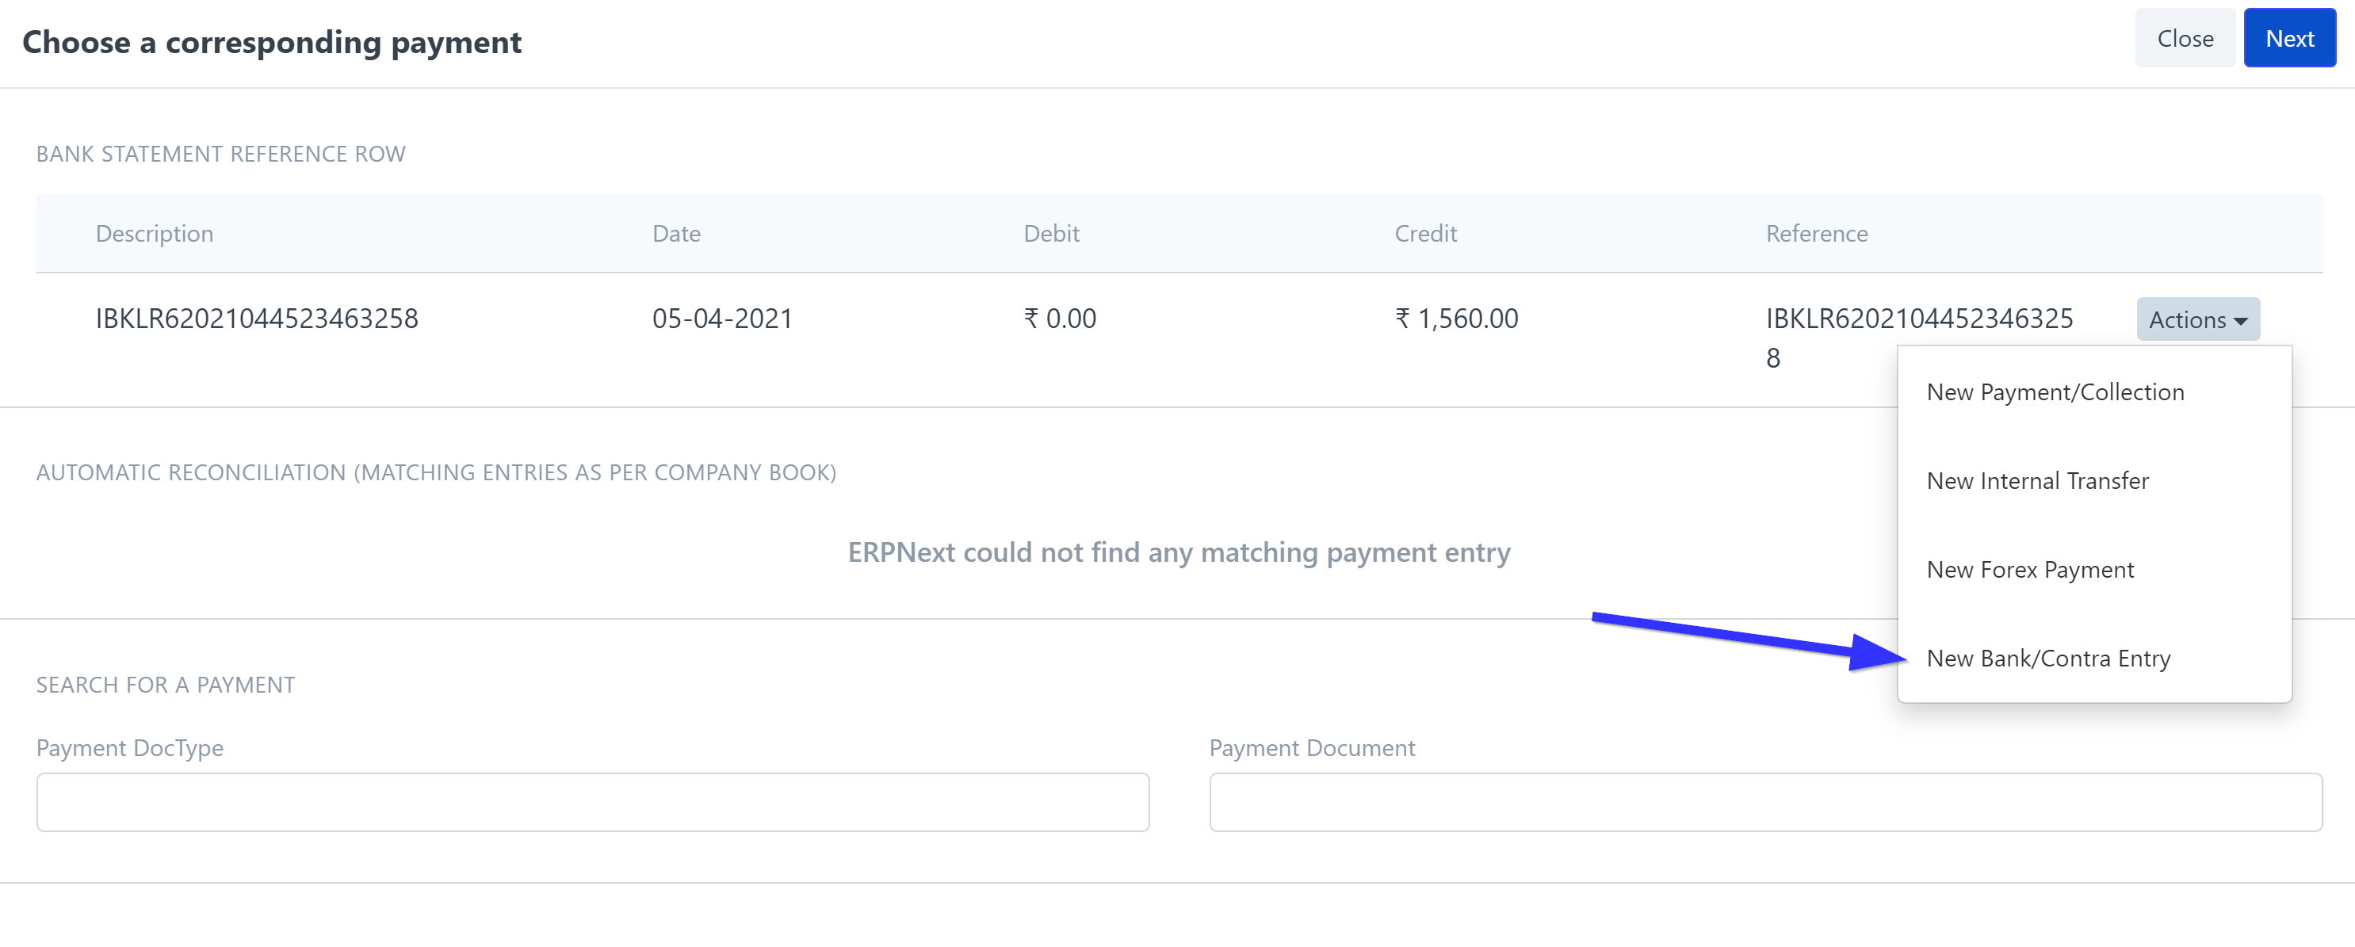Select New Forex Payment
This screenshot has height=947, width=2355.
click(x=2029, y=570)
